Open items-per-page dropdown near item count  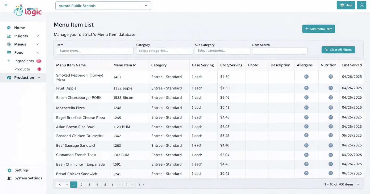358,184
